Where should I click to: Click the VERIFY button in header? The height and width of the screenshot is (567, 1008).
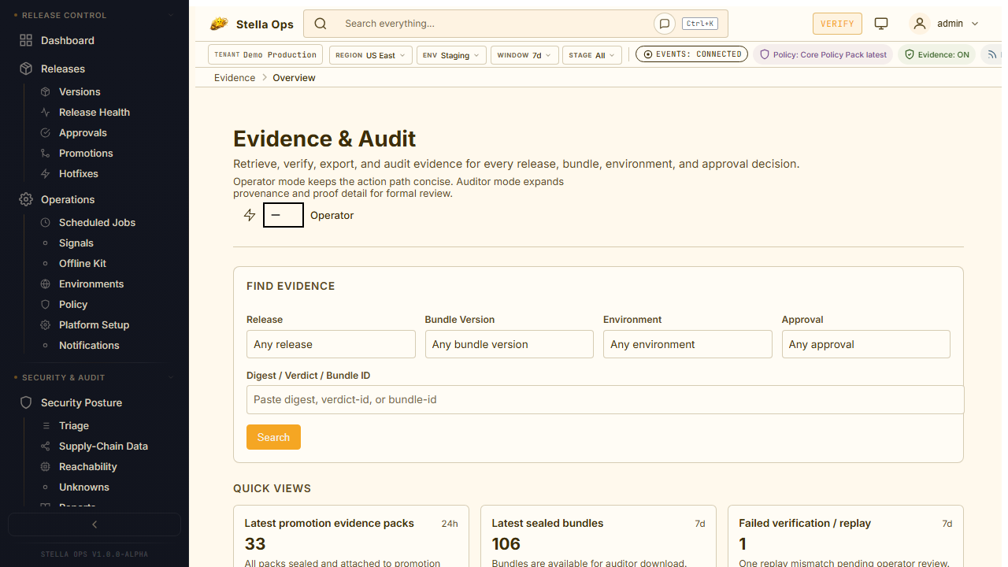coord(837,24)
